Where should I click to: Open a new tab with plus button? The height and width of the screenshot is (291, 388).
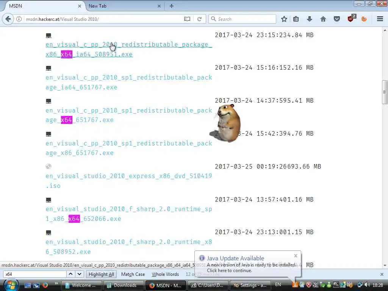pyautogui.click(x=172, y=6)
